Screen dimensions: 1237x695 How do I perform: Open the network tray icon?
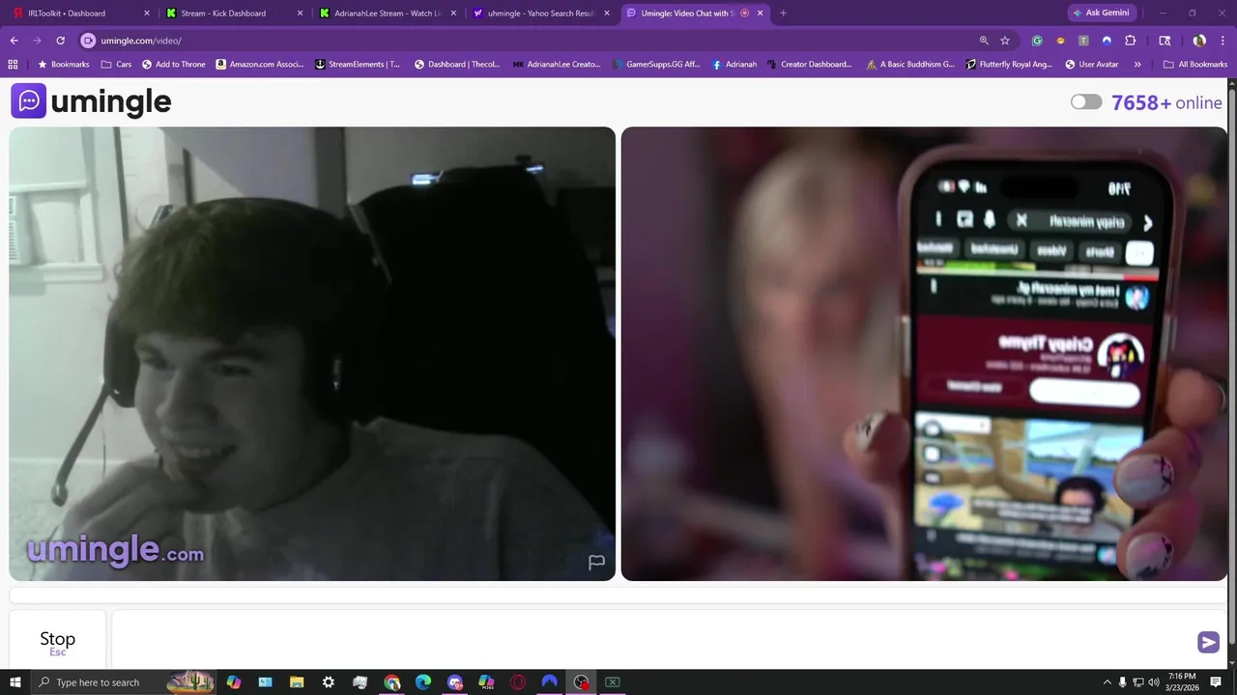tap(1138, 682)
